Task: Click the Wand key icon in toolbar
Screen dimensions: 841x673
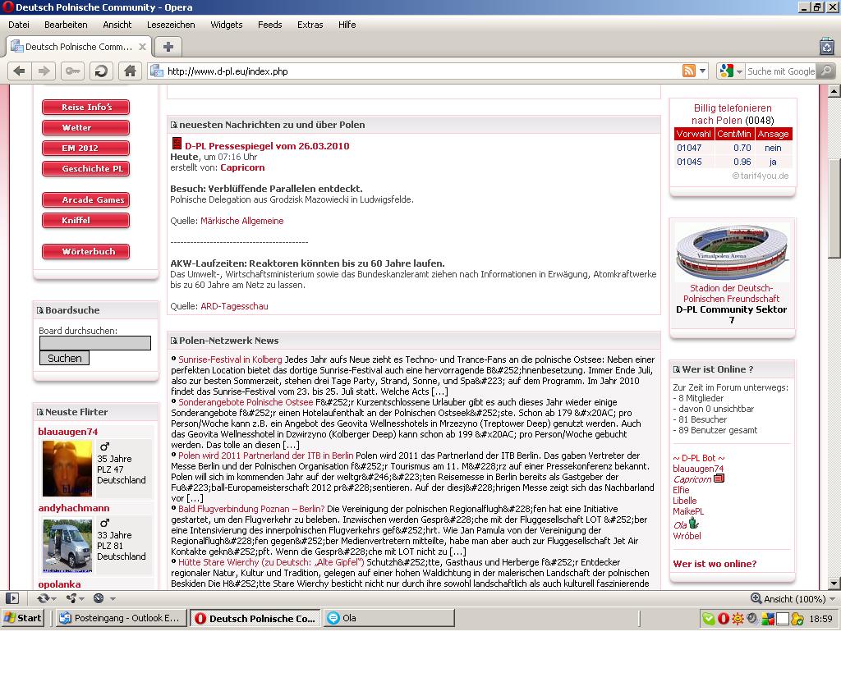Action: [72, 71]
